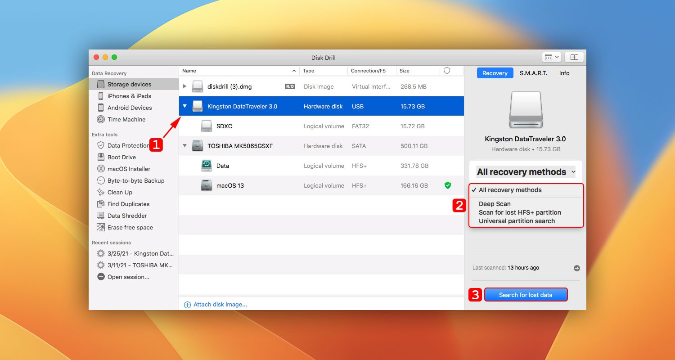Click the diskdrill (3).dmg disk icon
The image size is (675, 360).
[x=198, y=86]
